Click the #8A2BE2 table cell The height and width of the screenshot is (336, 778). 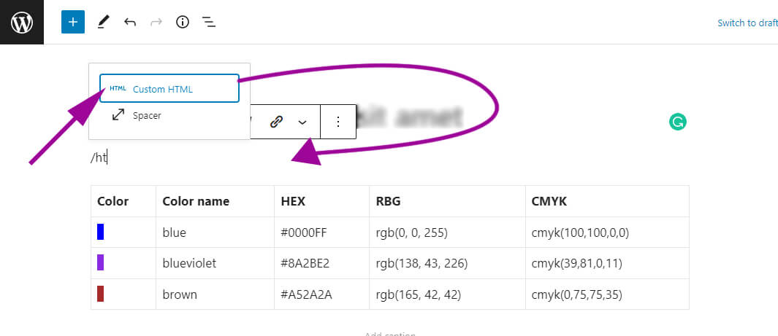pyautogui.click(x=305, y=263)
